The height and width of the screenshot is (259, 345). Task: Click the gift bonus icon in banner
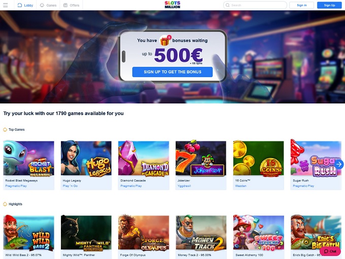coord(165,41)
